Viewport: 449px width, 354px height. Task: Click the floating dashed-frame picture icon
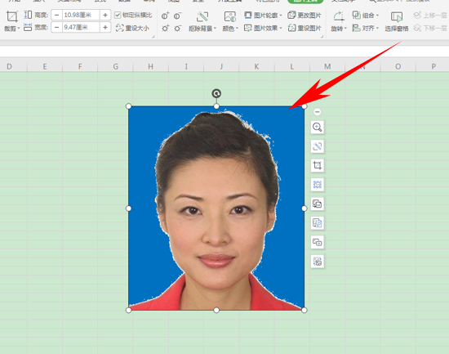[x=318, y=185]
